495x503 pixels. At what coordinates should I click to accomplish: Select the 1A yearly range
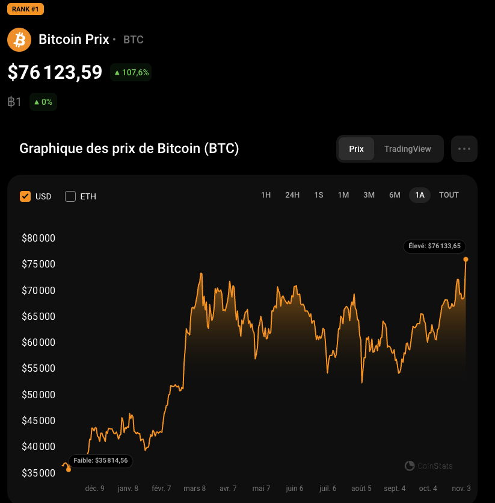pyautogui.click(x=420, y=195)
